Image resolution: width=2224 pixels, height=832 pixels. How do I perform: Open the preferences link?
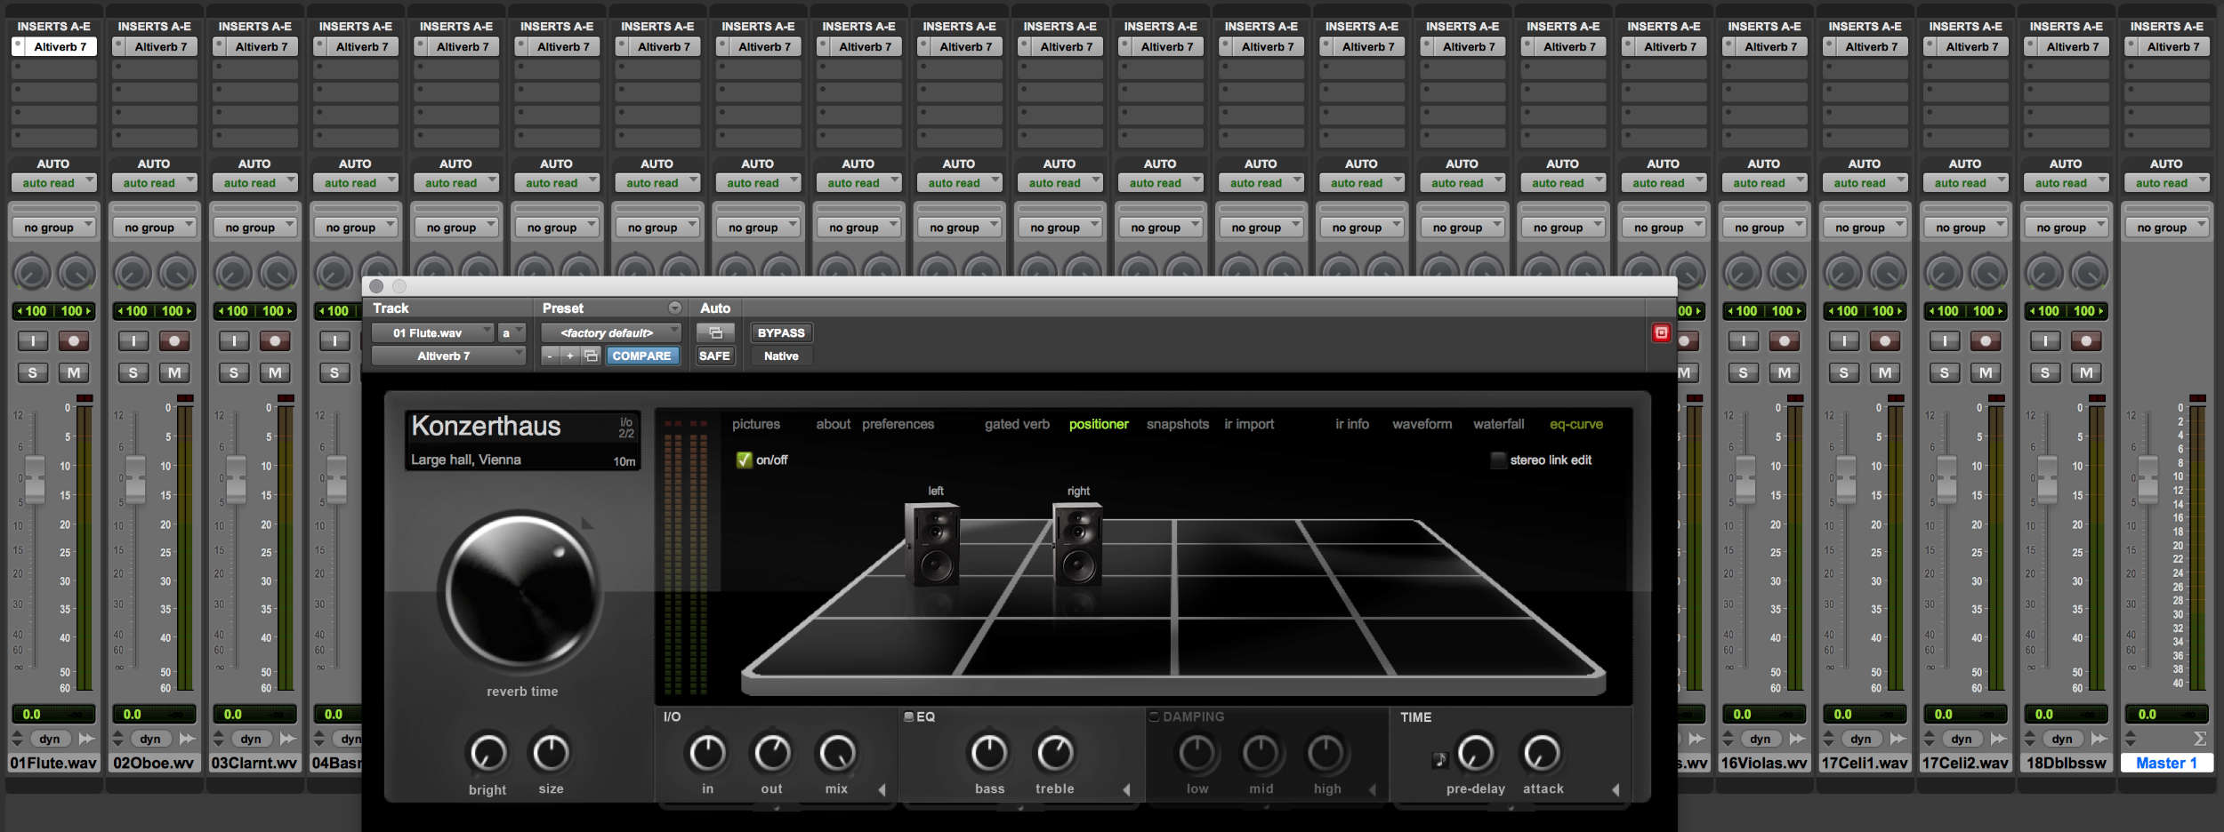(x=898, y=424)
